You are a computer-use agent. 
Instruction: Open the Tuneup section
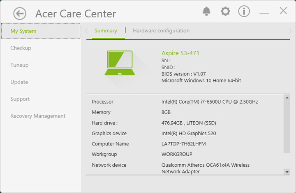coord(20,65)
